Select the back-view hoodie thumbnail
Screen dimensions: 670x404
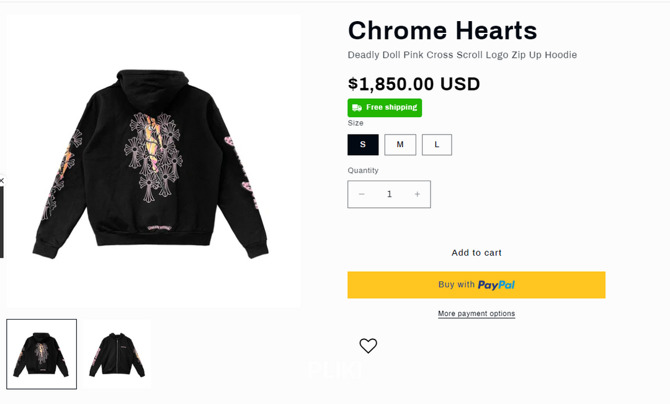(x=42, y=354)
